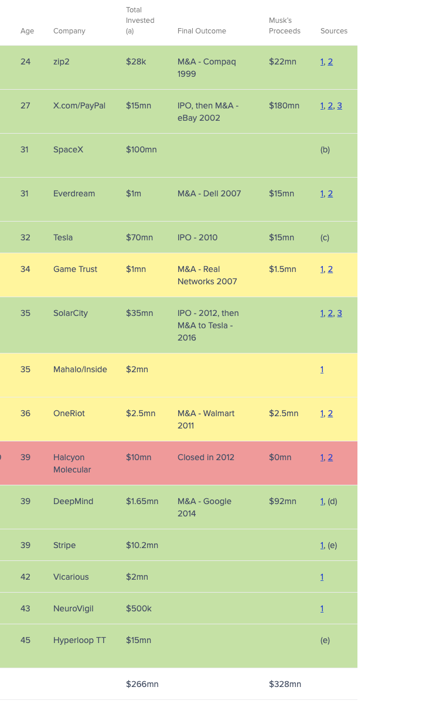Open source link 2 for zip2
Image resolution: width=426 pixels, height=704 pixels.
coord(330,62)
